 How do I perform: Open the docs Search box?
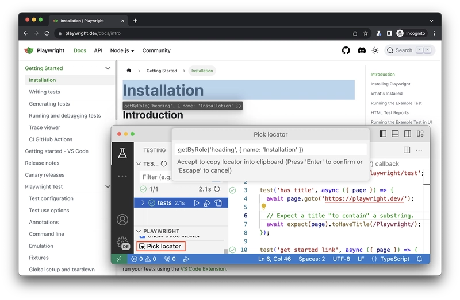point(409,50)
